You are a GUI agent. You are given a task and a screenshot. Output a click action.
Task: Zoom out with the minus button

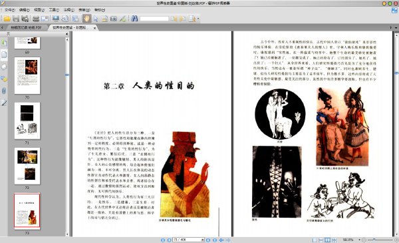tap(364, 240)
